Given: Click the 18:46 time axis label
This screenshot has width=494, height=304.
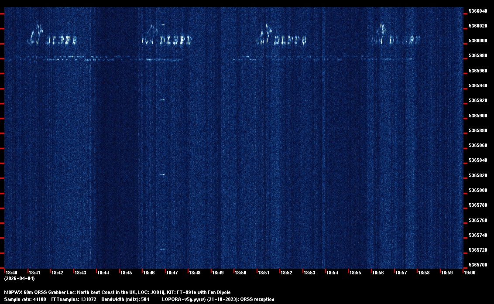Looking at the screenshot, I should click(x=149, y=273).
